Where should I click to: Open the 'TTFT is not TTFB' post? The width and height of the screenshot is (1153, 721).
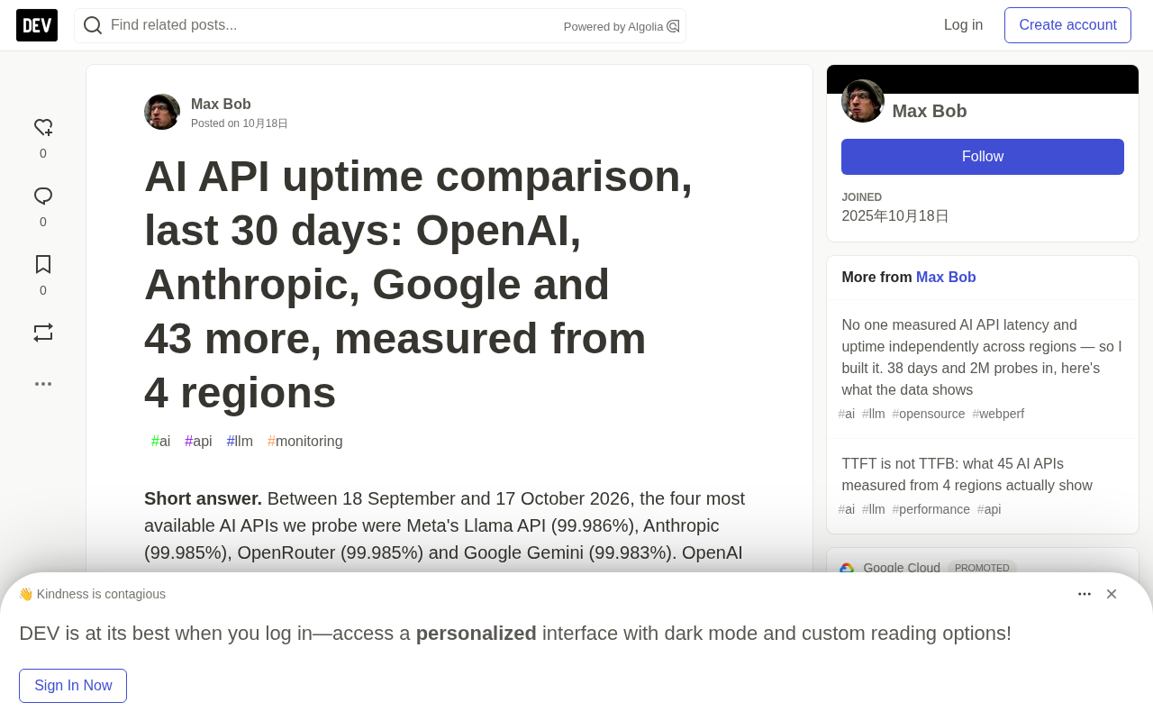tap(967, 475)
